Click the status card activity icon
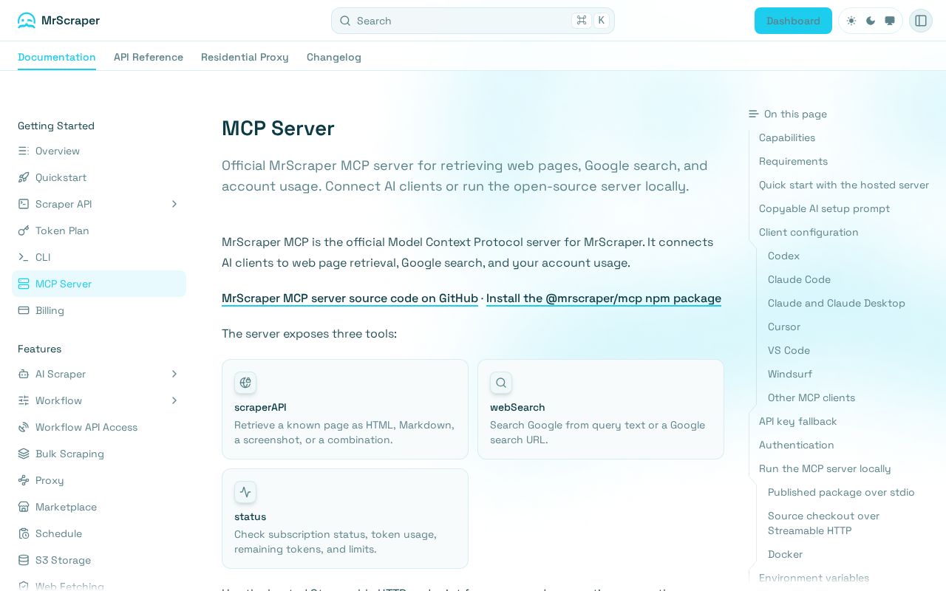The width and height of the screenshot is (946, 591). pos(245,492)
